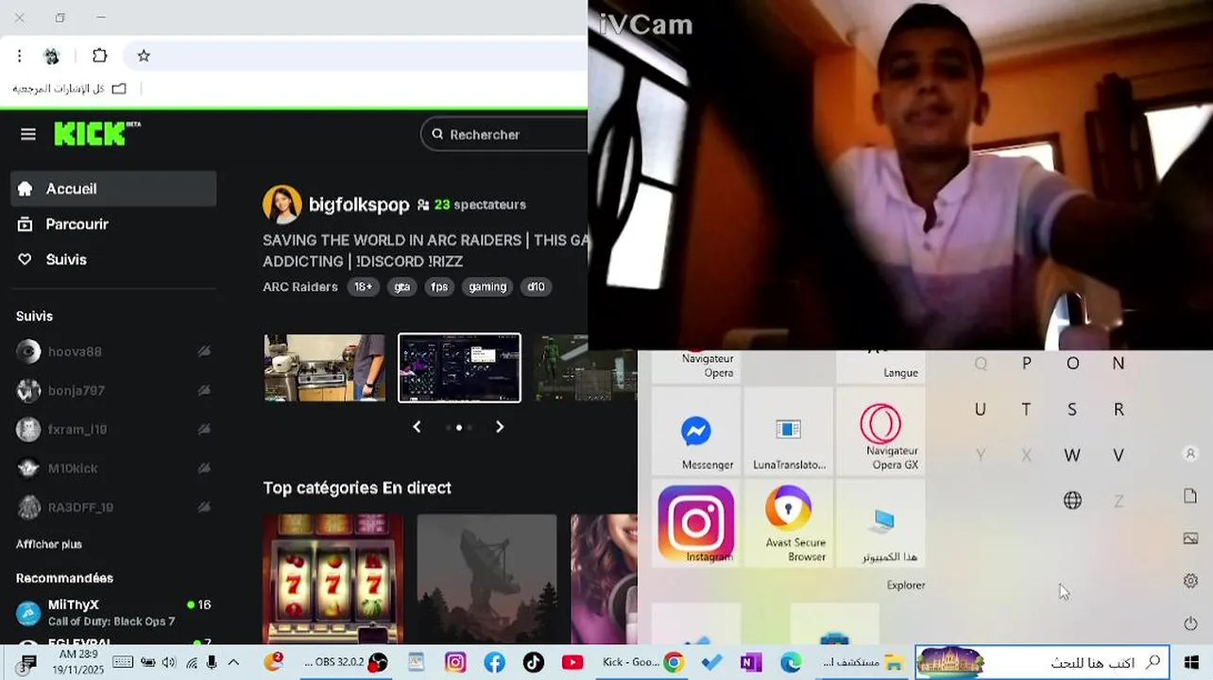
Task: Launch Avast Secure Browser tile
Action: coord(789,522)
